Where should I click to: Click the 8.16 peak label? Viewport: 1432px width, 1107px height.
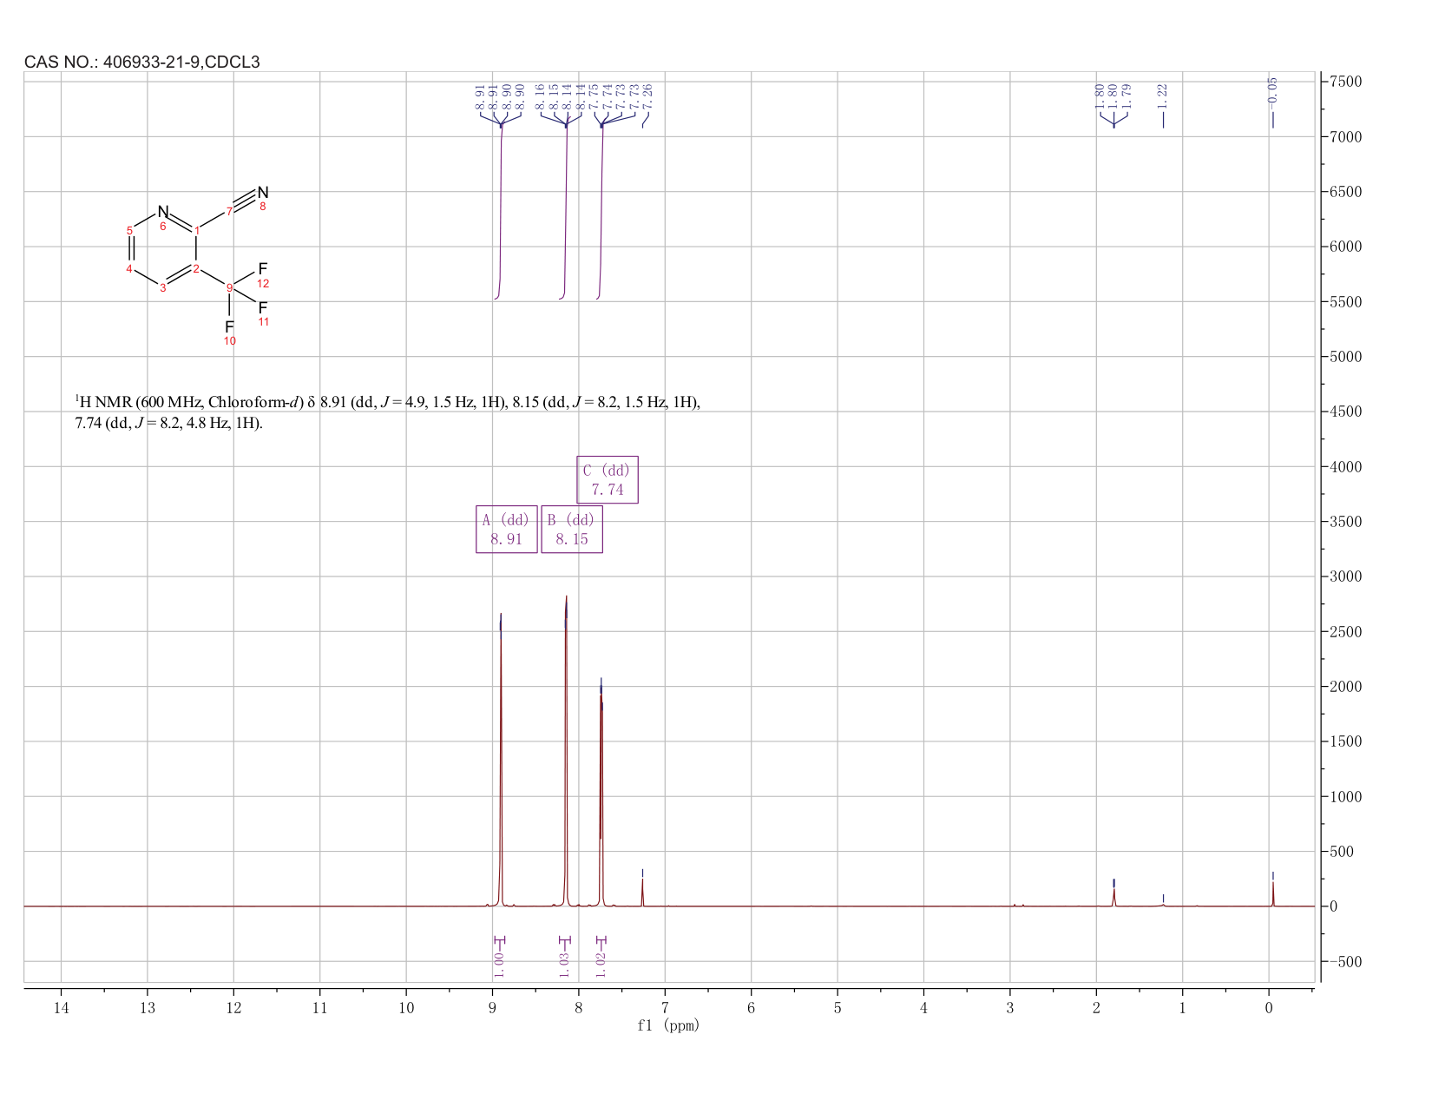pos(540,96)
